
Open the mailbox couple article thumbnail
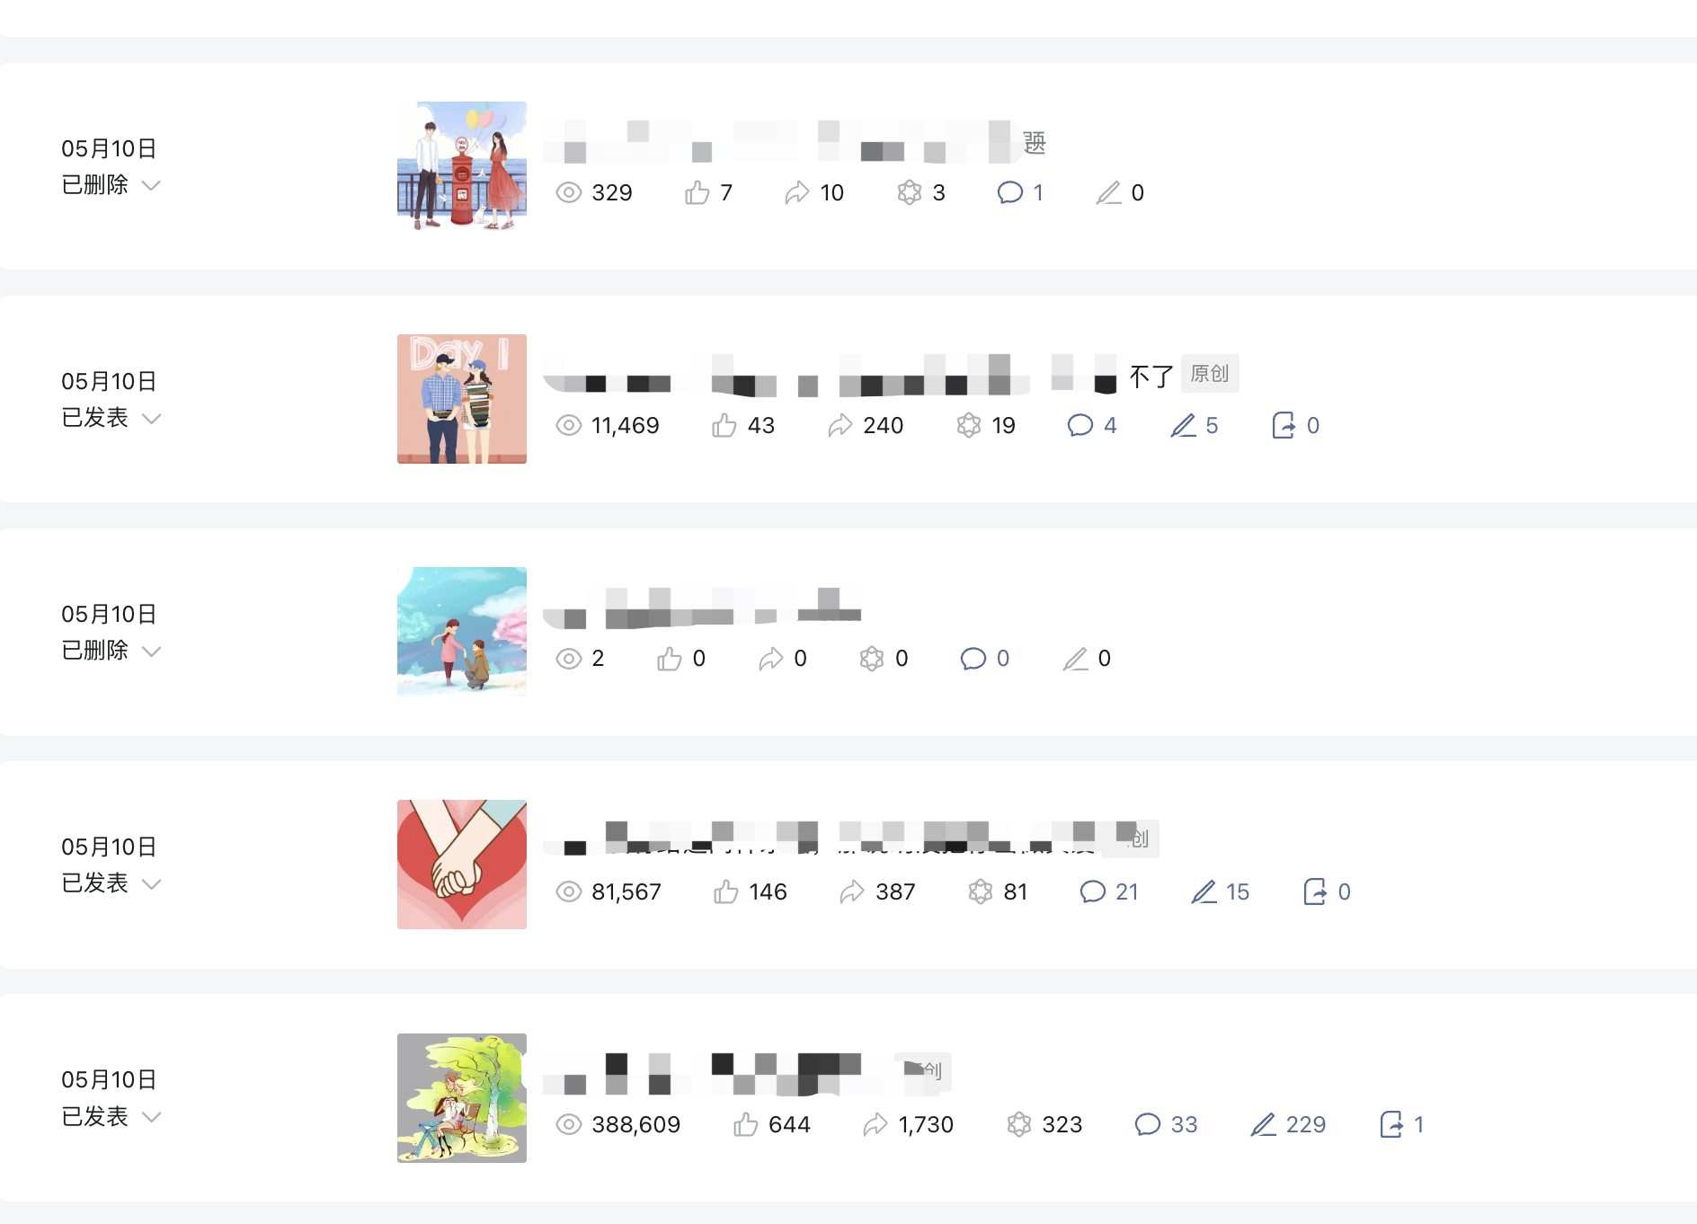(x=462, y=166)
